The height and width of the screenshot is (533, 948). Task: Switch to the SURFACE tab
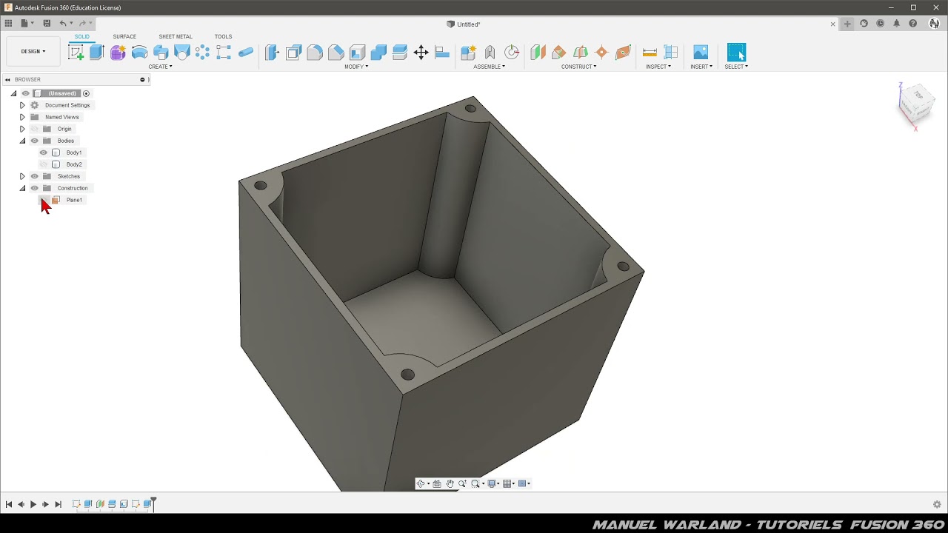pos(124,36)
